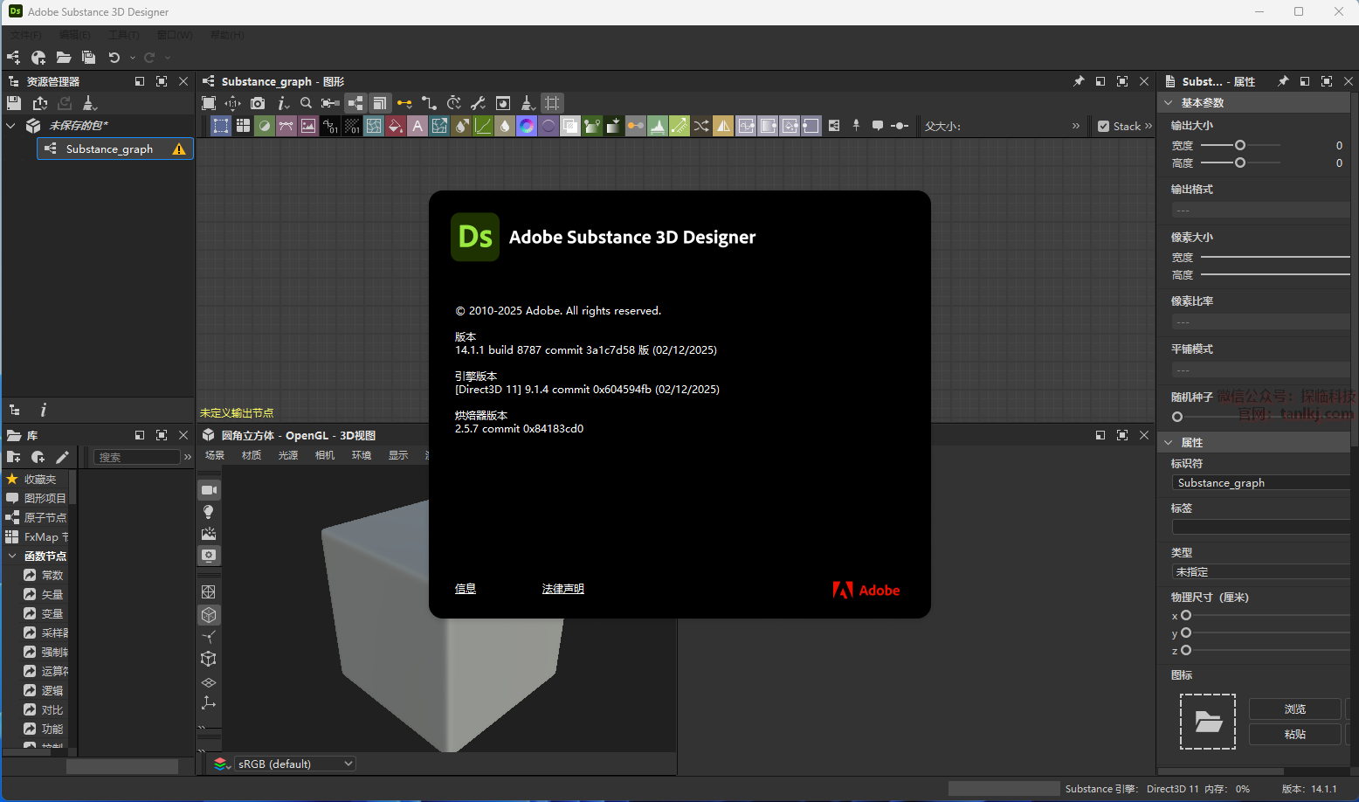Screen dimensions: 1359x802
Task: Add a Text node from the 'A' icon
Action: click(417, 126)
